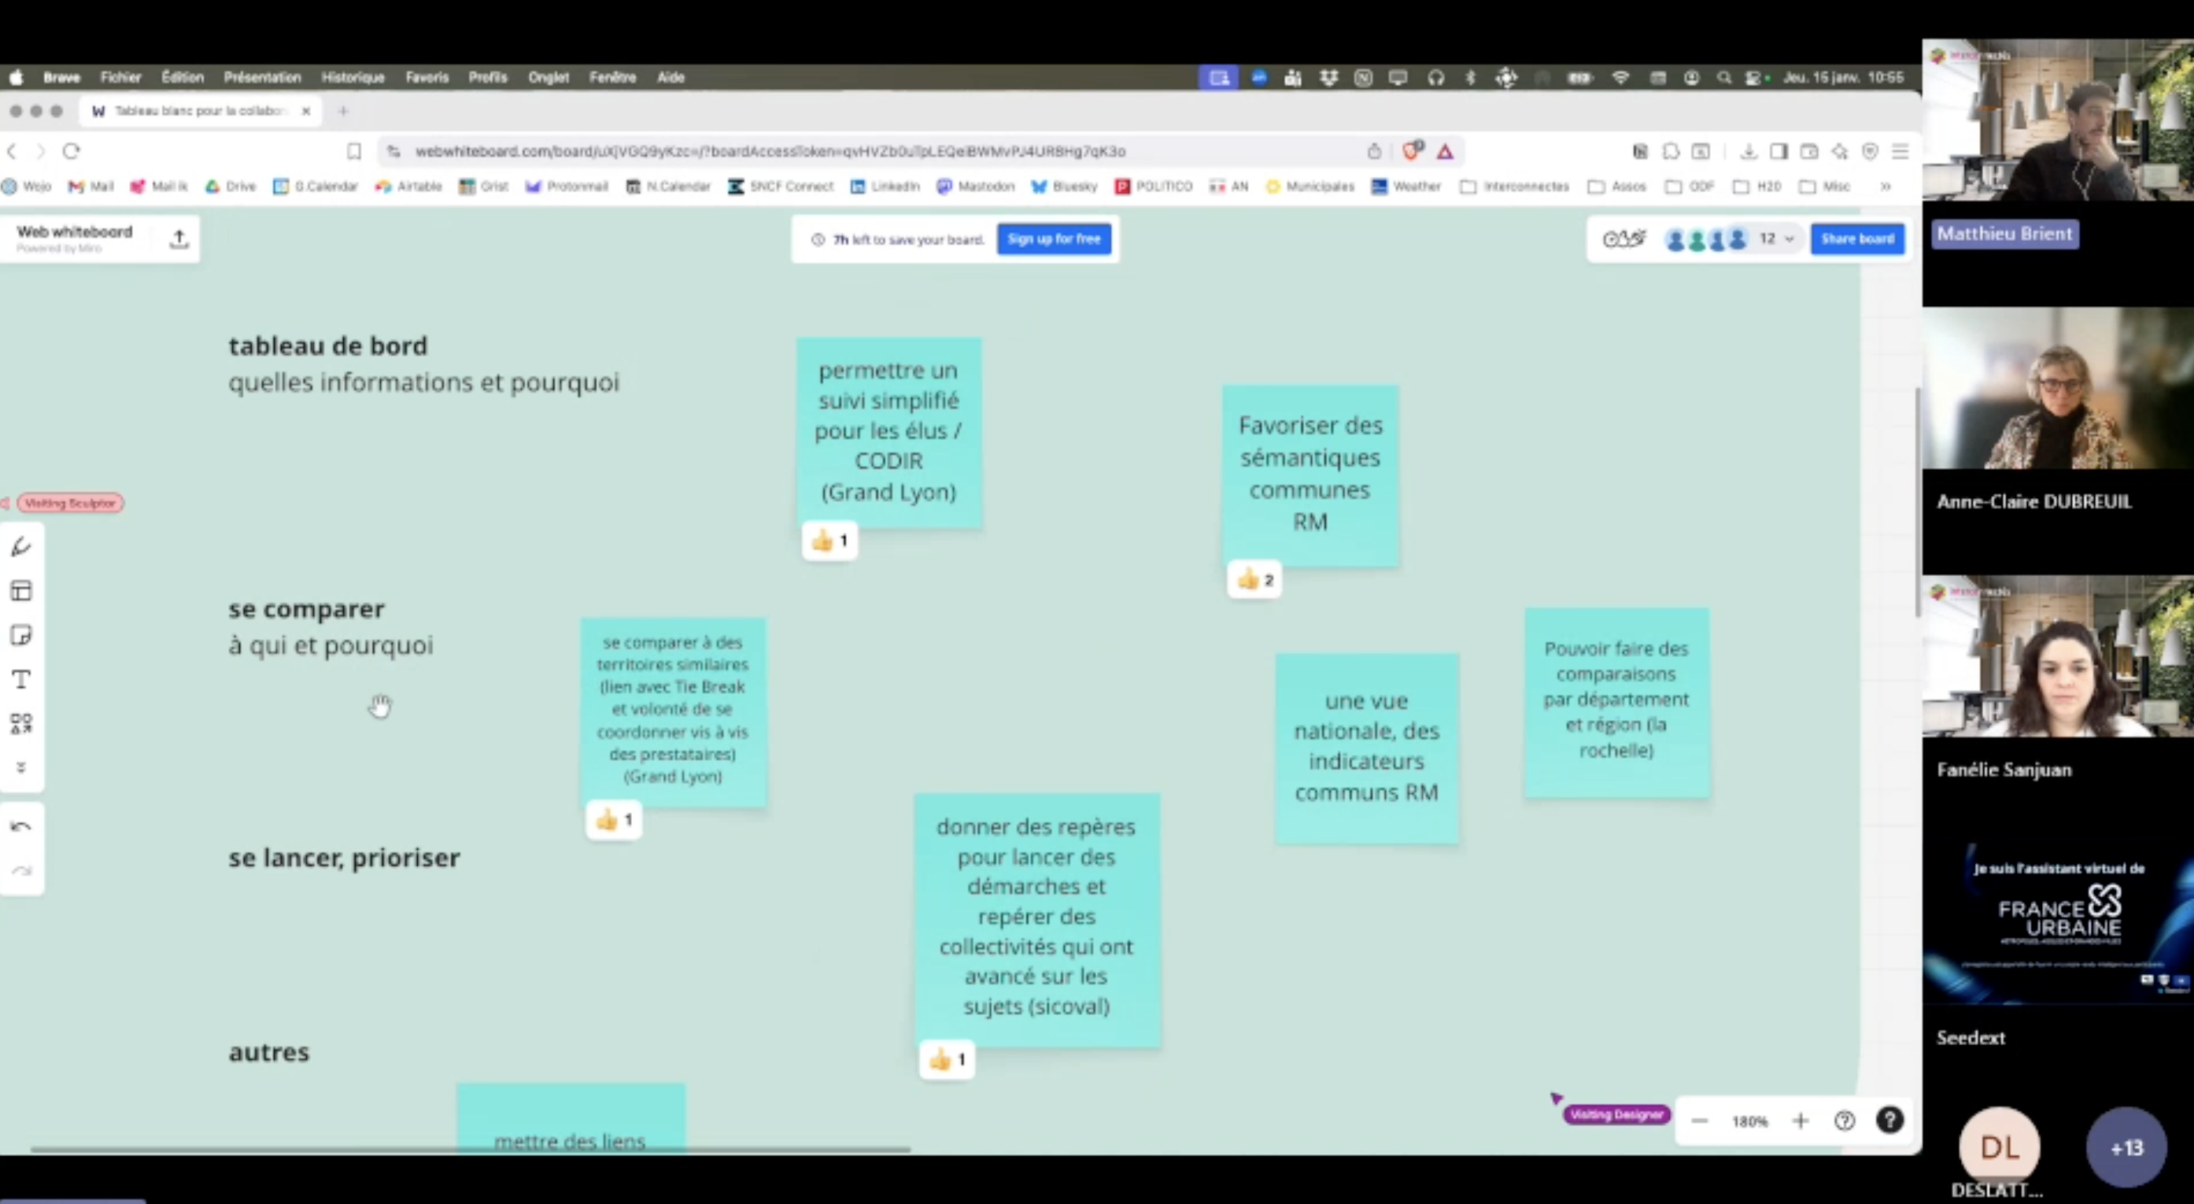Click the Share board button

coord(1856,239)
